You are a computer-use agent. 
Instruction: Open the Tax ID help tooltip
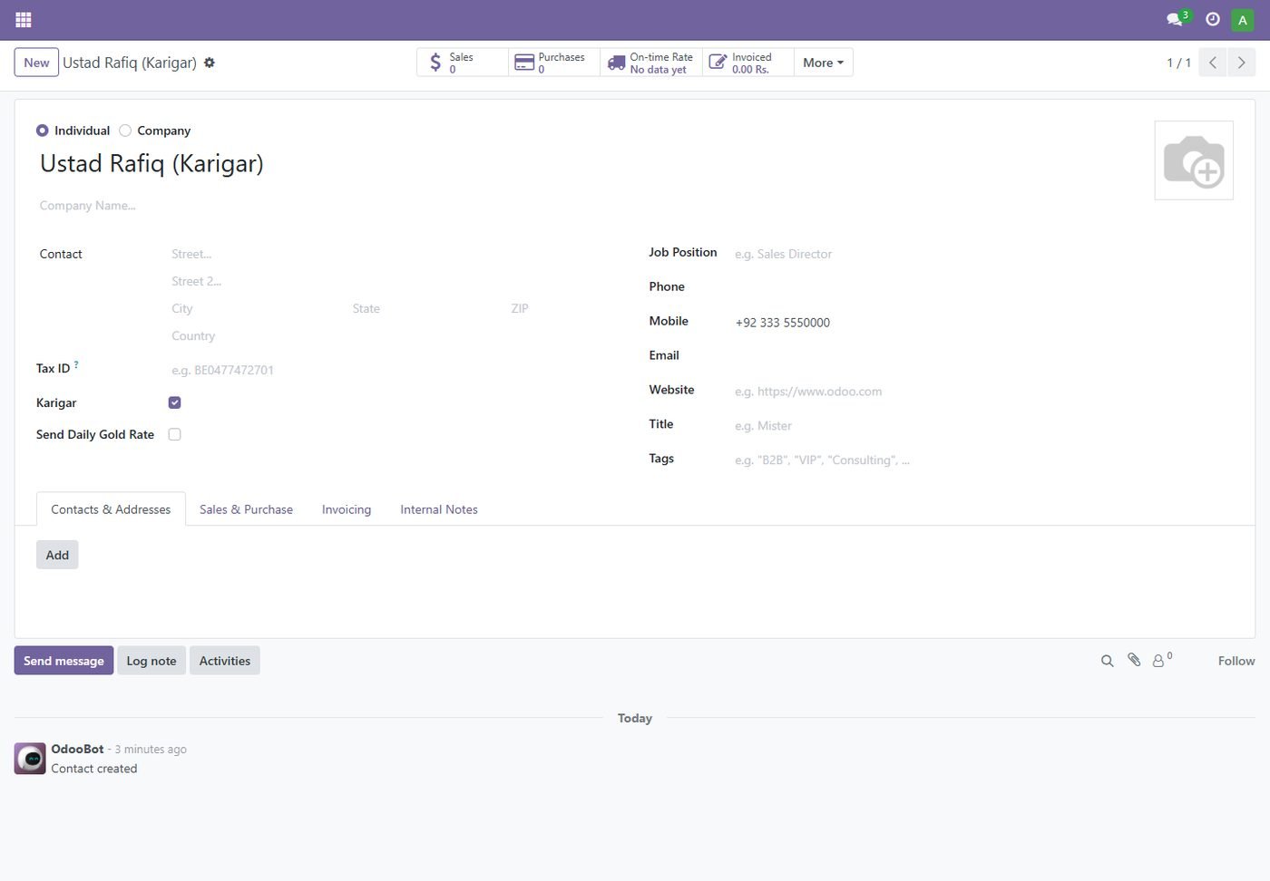(76, 364)
